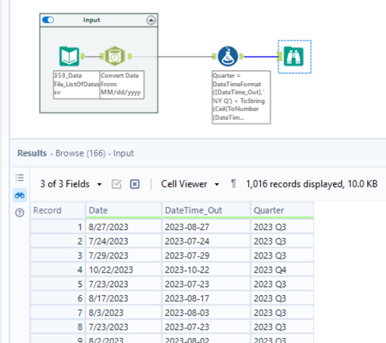This screenshot has width=386, height=343.
Task: Click the Results Browse (166) panel title
Action: pyautogui.click(x=76, y=153)
